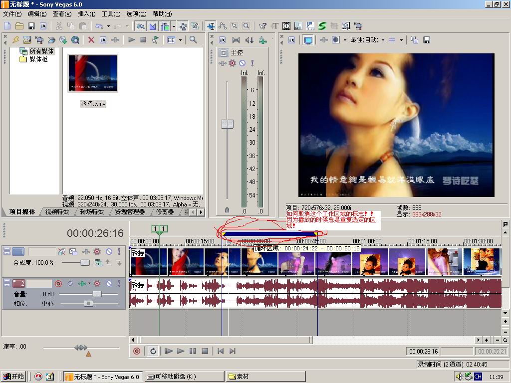This screenshot has height=383, width=511.
Task: Open the 工具(T) menu
Action: point(111,14)
